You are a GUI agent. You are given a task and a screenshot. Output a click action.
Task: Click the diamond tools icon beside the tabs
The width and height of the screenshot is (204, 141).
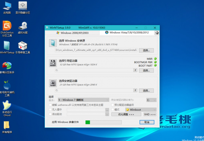157,33
